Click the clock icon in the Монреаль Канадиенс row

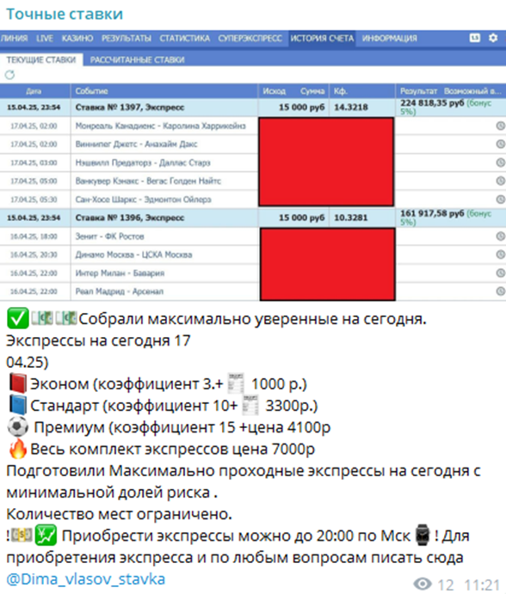(x=500, y=126)
